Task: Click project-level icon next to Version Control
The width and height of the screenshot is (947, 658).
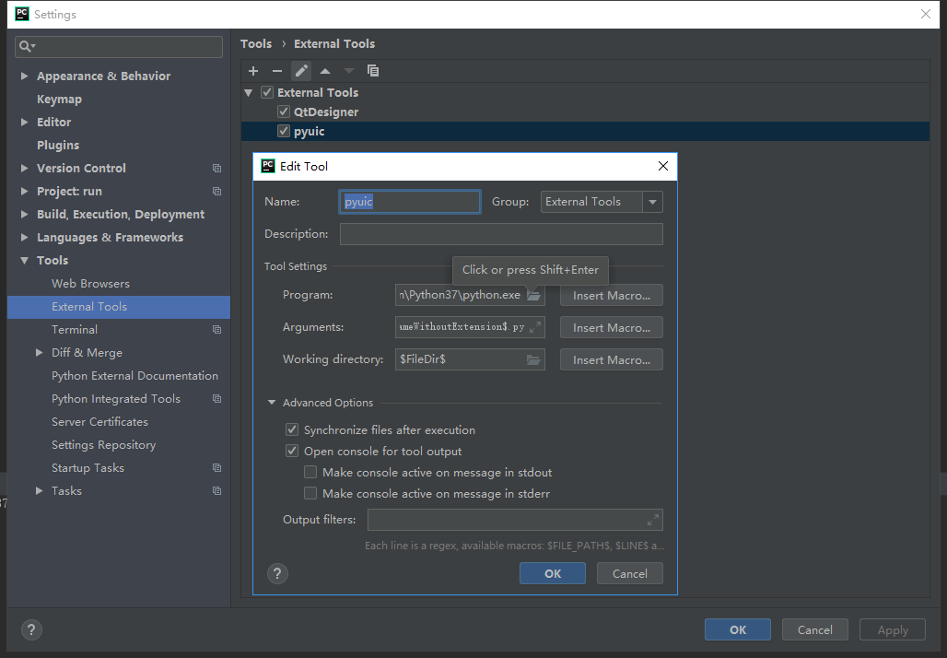Action: pos(216,168)
